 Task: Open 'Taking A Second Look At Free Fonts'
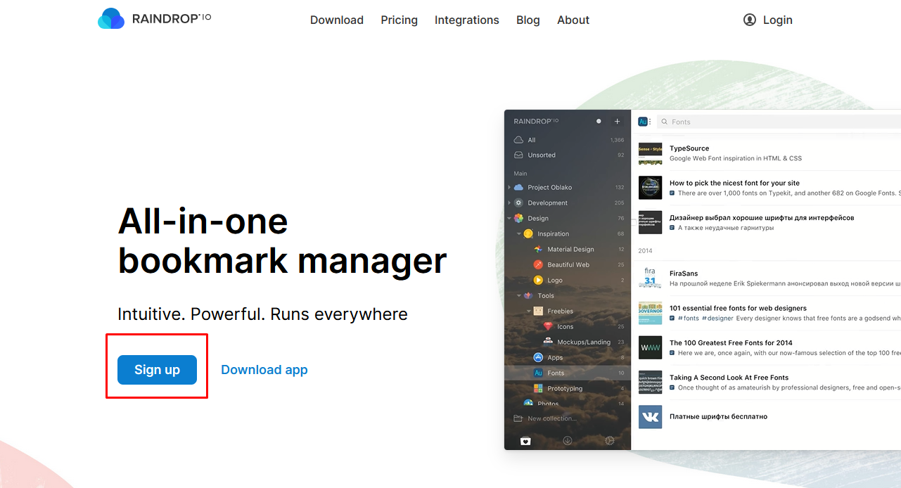coord(729,378)
